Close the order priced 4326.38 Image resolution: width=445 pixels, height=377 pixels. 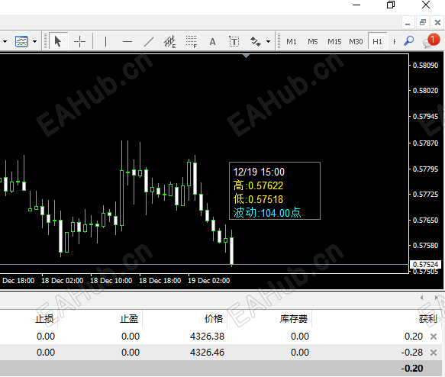click(434, 337)
